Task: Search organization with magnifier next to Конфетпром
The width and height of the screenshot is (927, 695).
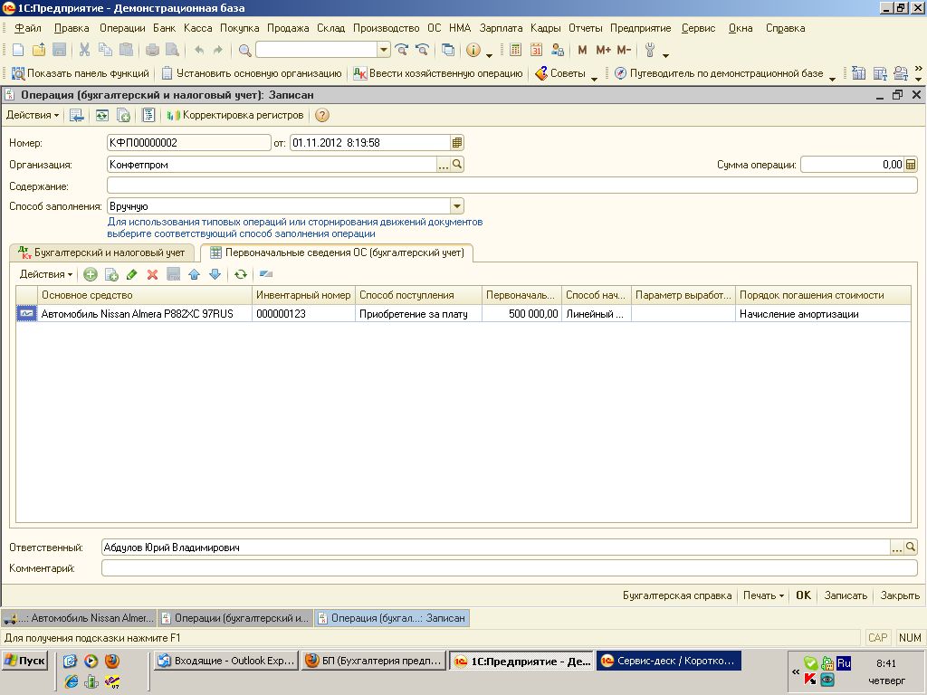Action: (457, 165)
